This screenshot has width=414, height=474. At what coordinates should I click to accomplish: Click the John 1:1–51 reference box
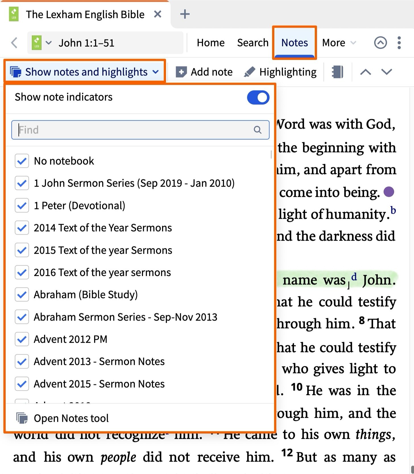[105, 43]
